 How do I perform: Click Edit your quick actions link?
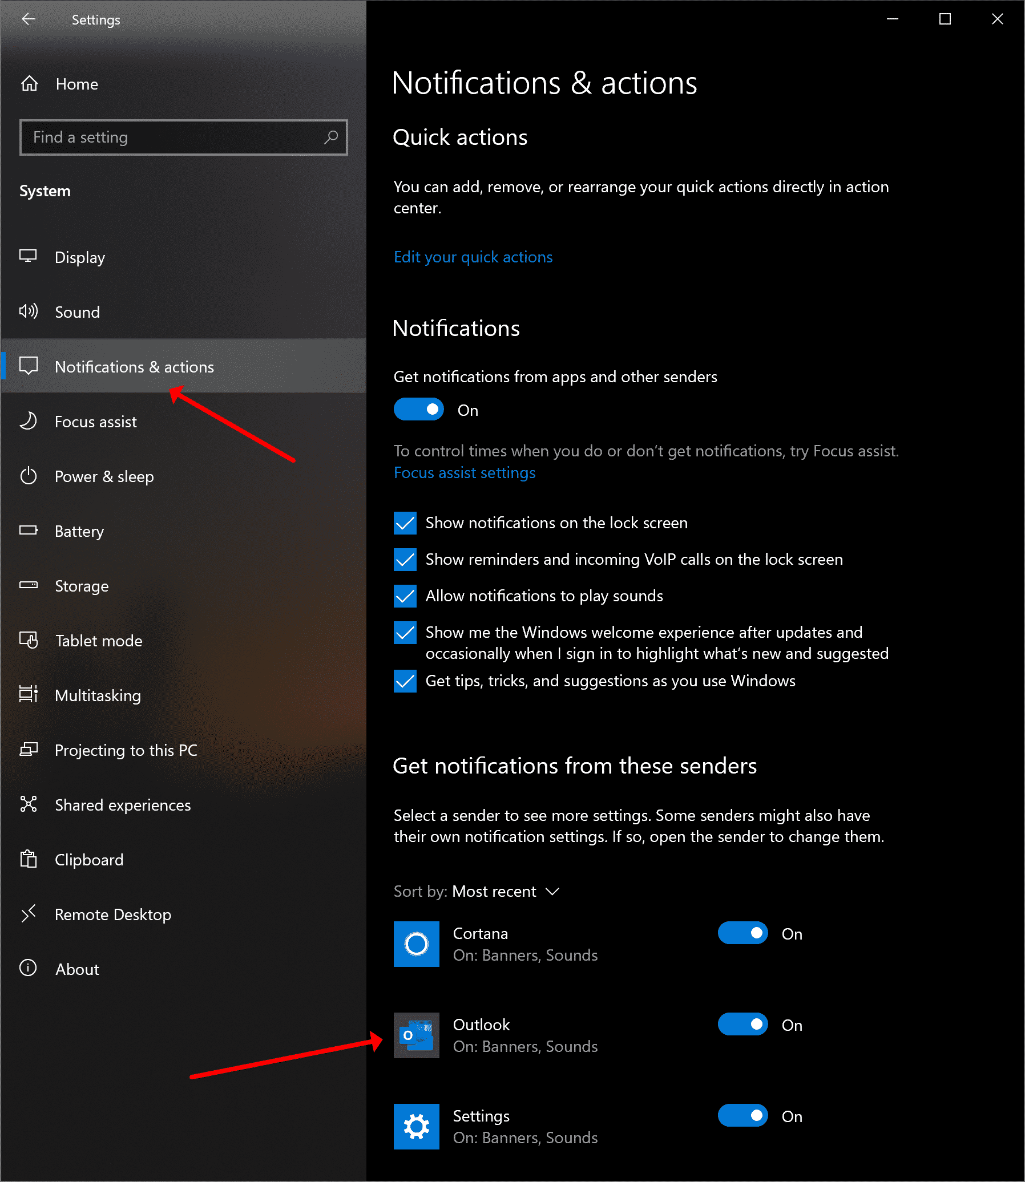473,257
